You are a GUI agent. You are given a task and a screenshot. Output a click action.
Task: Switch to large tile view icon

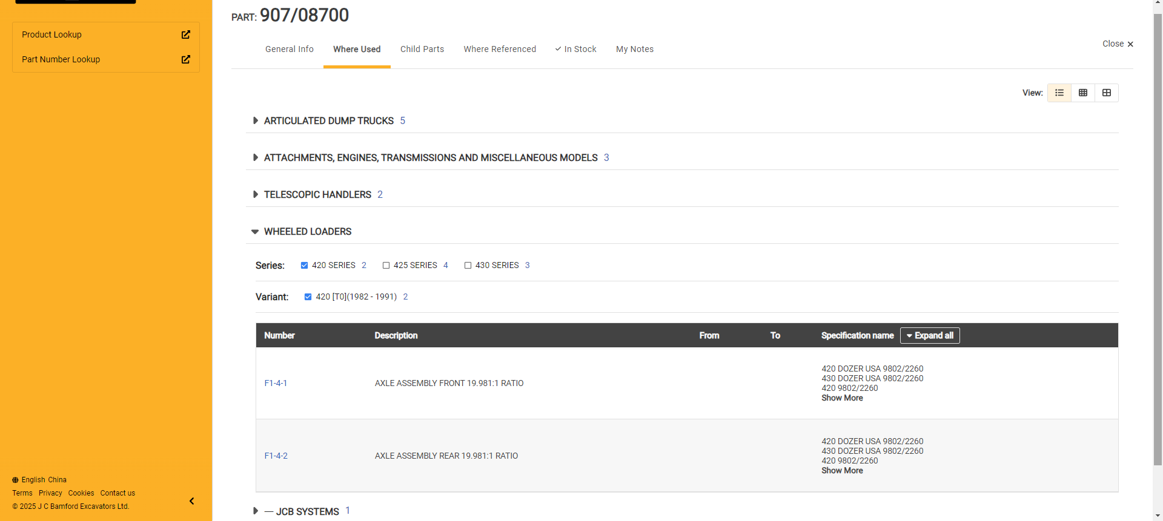tap(1107, 93)
